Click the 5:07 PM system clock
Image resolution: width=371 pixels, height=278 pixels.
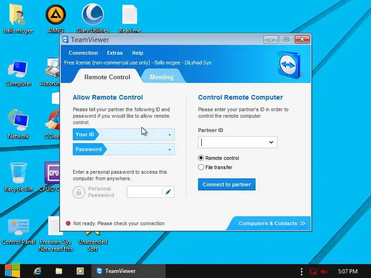click(x=347, y=271)
